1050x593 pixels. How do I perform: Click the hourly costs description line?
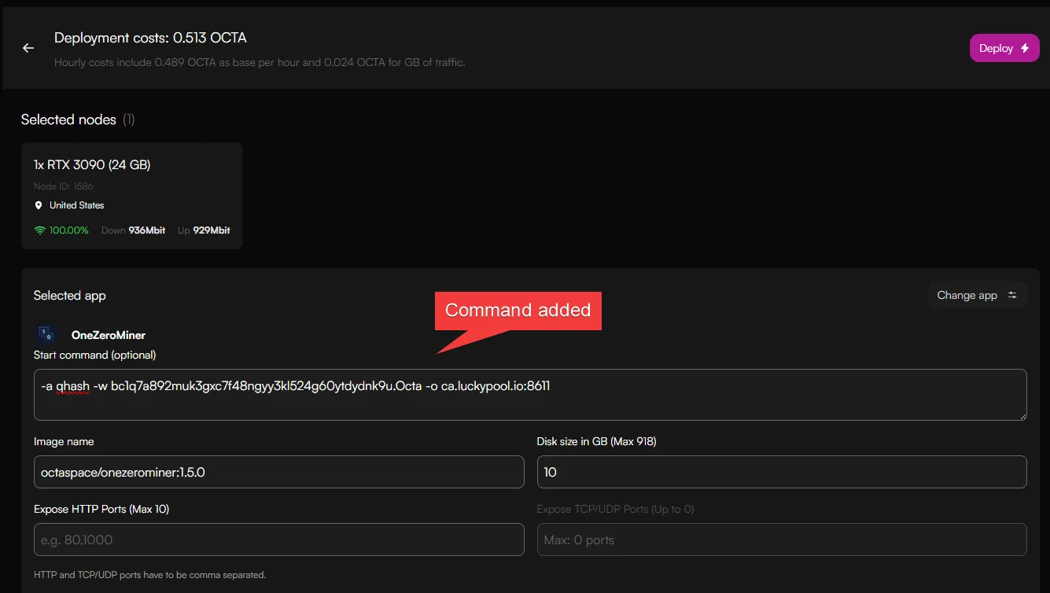[x=260, y=62]
